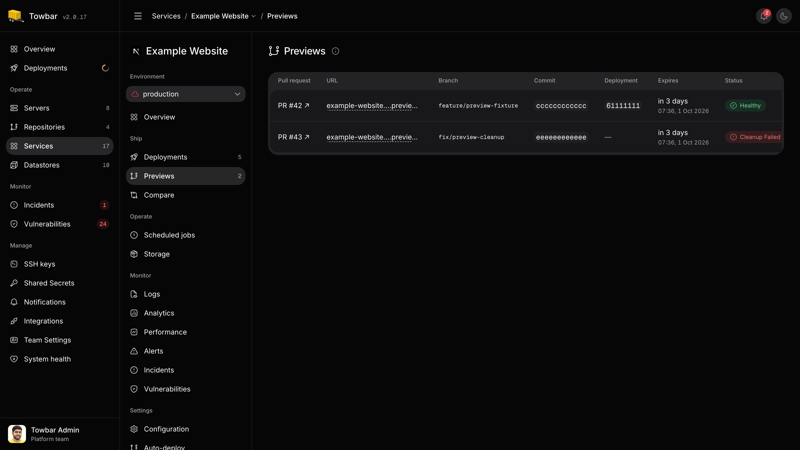Open the Compare page

click(186, 195)
